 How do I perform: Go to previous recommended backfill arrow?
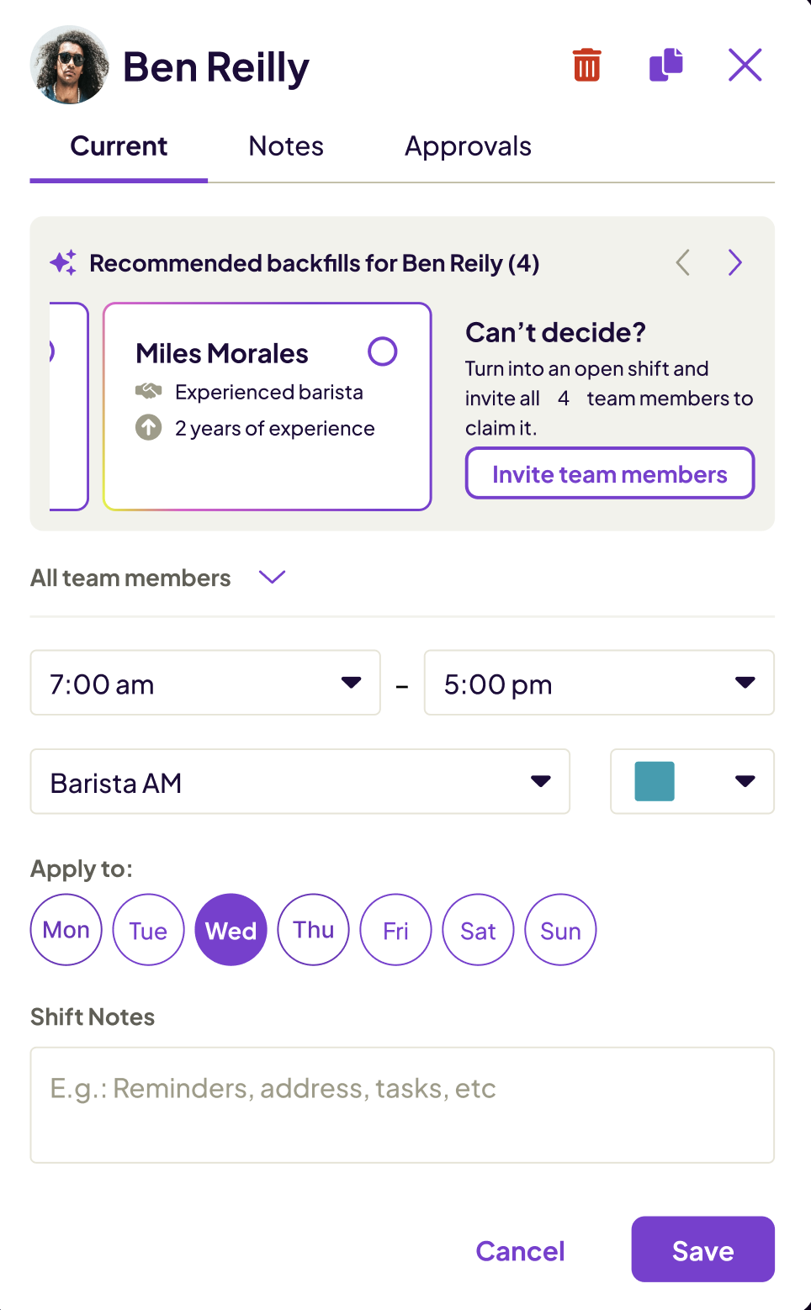tap(683, 263)
